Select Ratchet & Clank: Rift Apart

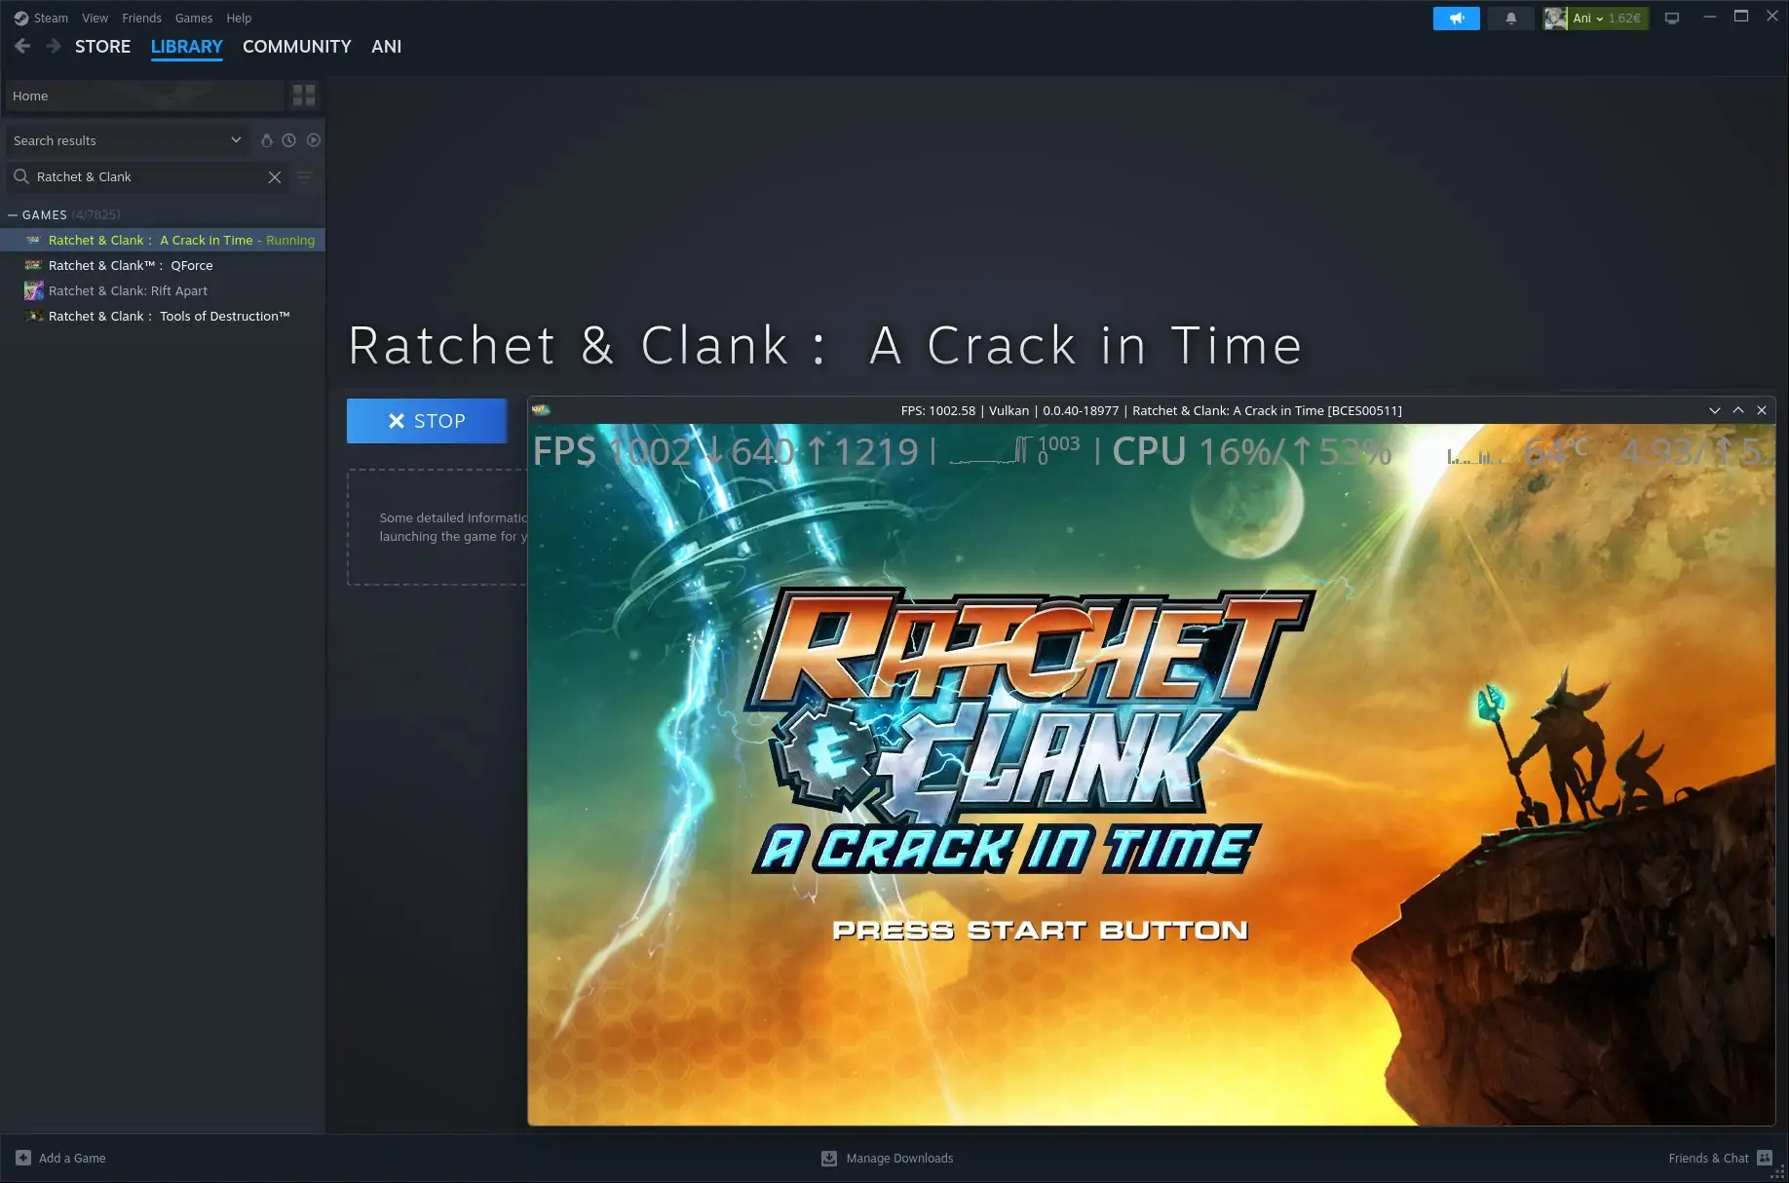[163, 290]
